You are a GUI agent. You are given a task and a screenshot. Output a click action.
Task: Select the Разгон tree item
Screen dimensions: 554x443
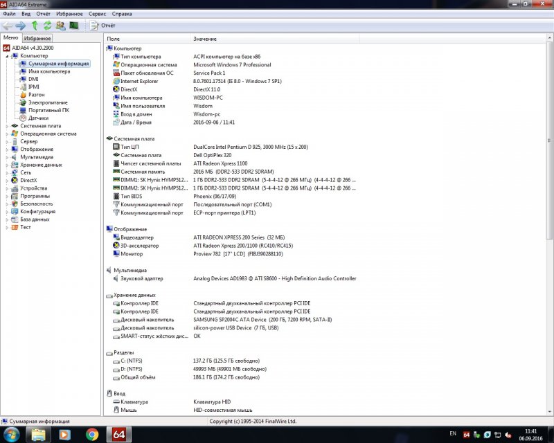(37, 94)
